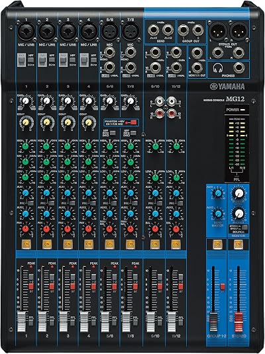265x354 pixels.
Task: Click the YAMAHA logo
Action: [227, 87]
